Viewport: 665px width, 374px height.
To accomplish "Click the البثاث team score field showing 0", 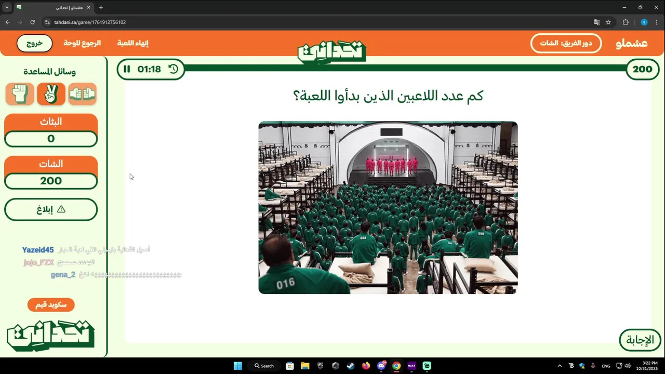I will [51, 139].
